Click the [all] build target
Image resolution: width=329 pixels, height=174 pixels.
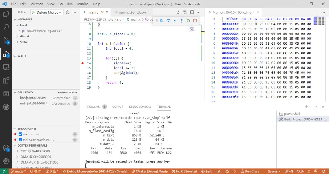pyautogui.click(x=219, y=171)
